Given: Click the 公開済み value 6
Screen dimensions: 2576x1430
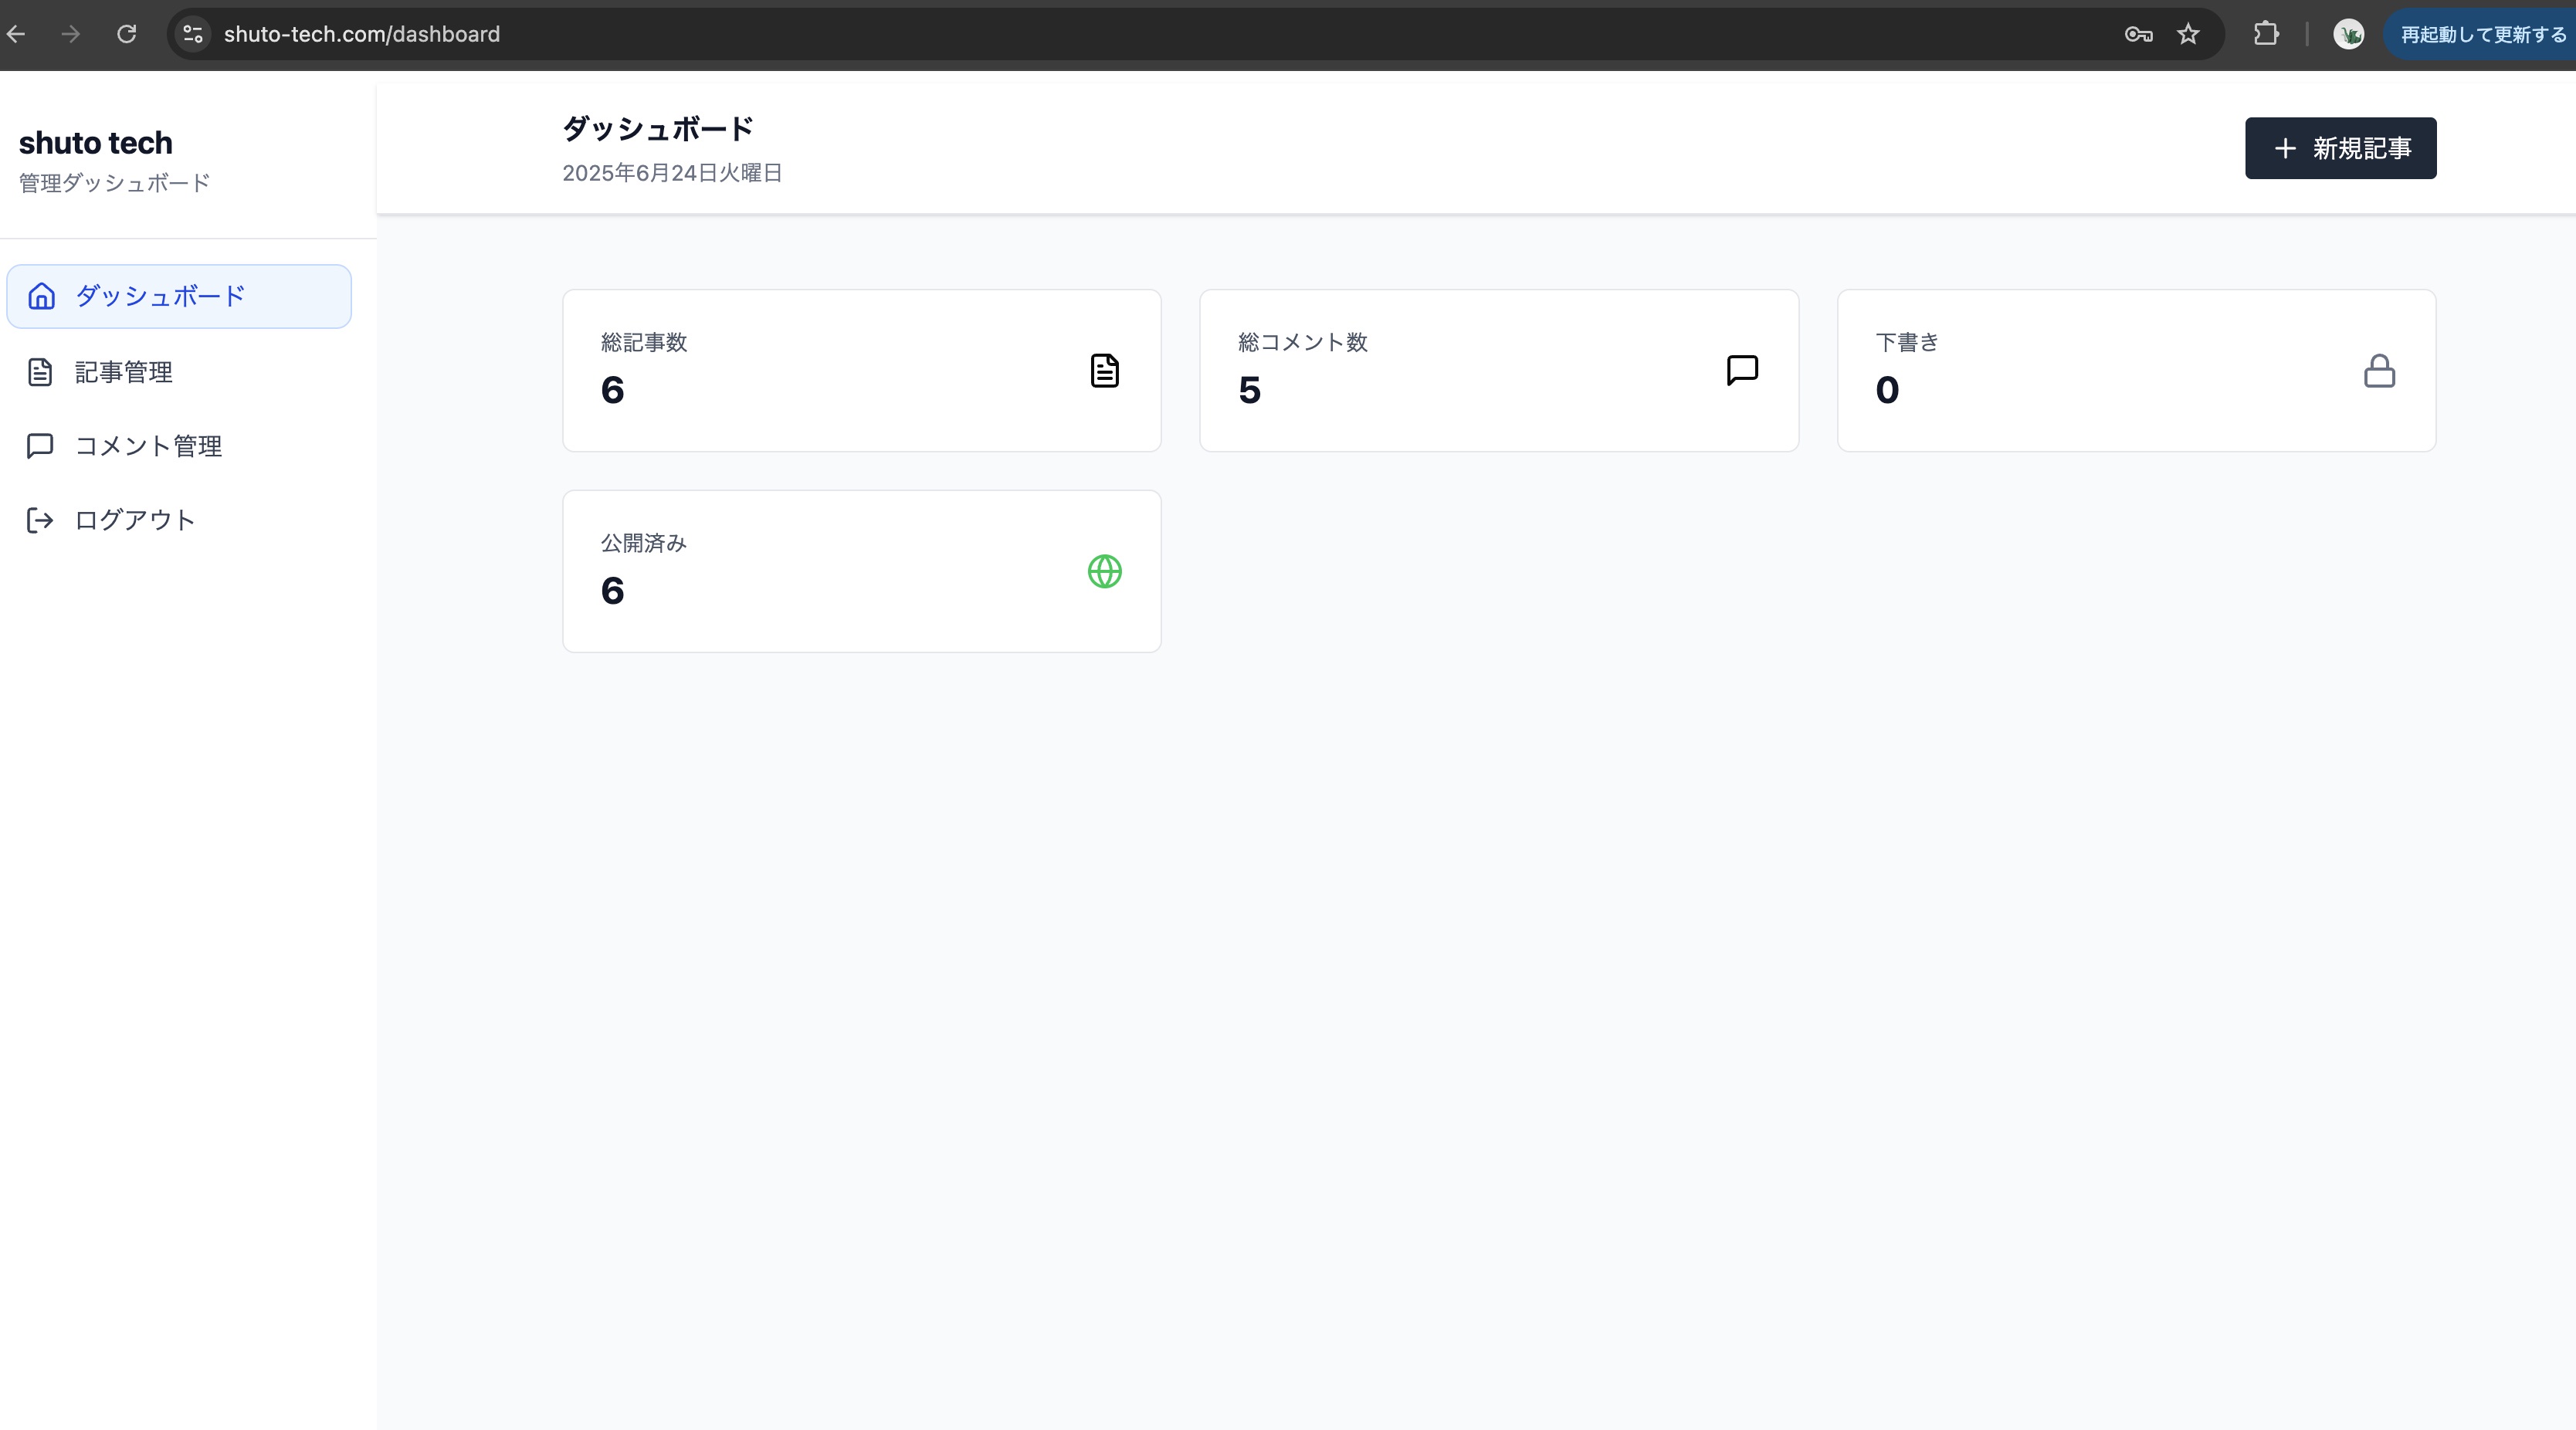Looking at the screenshot, I should [x=612, y=591].
